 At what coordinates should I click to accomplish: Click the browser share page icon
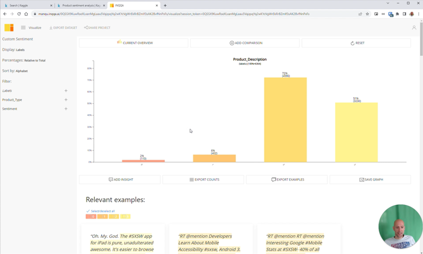[360, 14]
